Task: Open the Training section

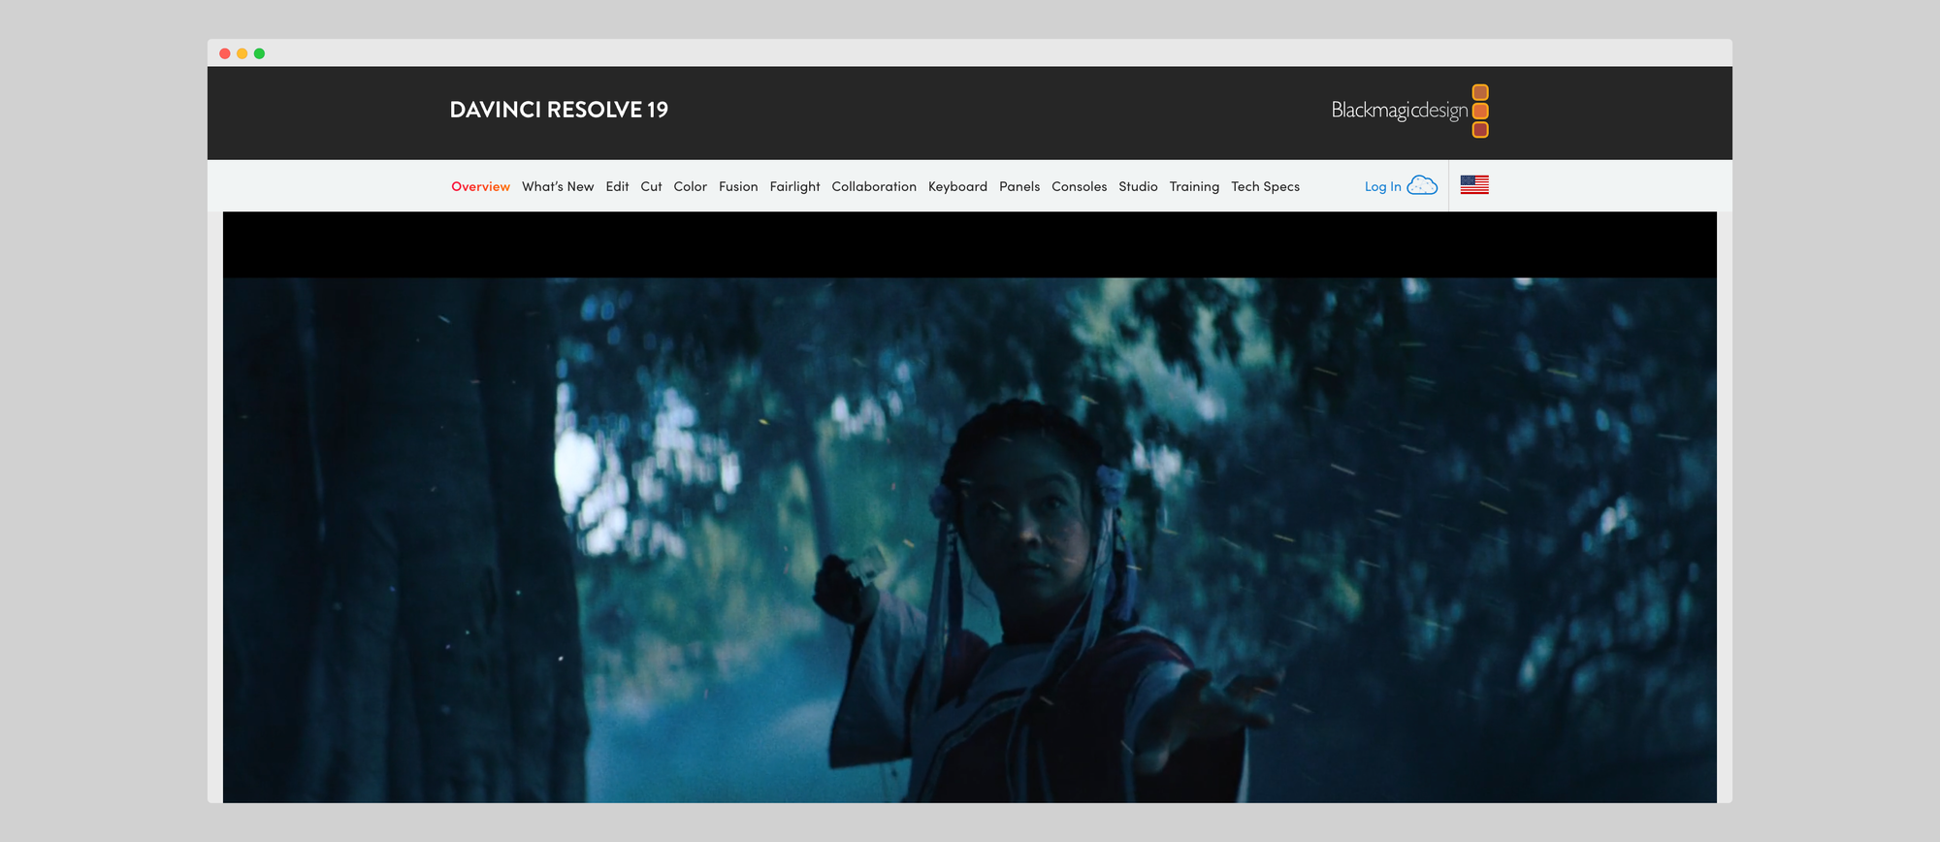Action: pos(1194,186)
